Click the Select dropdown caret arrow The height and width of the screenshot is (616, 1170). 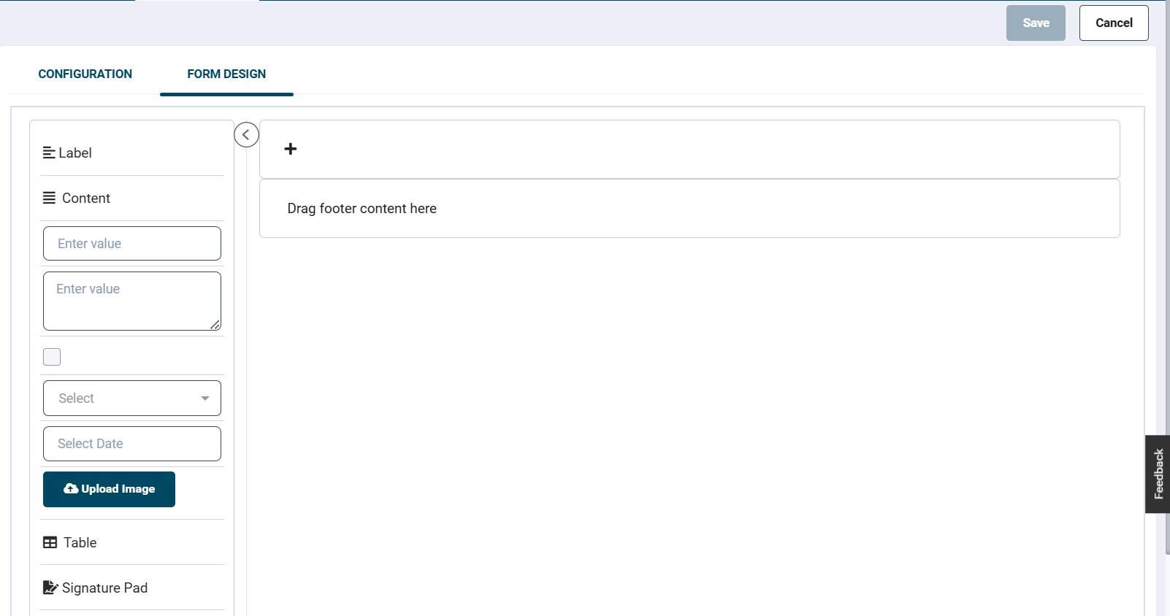(x=205, y=399)
